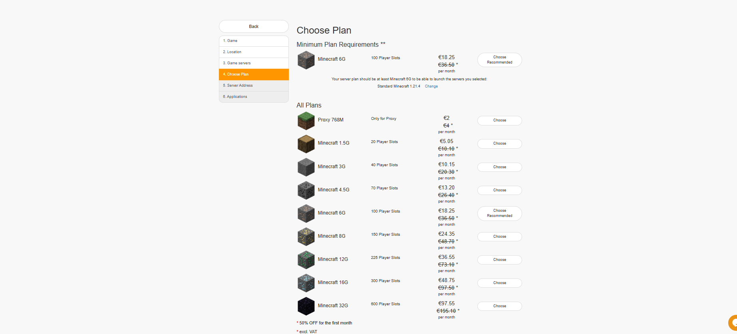Select the Server Address step

click(254, 85)
